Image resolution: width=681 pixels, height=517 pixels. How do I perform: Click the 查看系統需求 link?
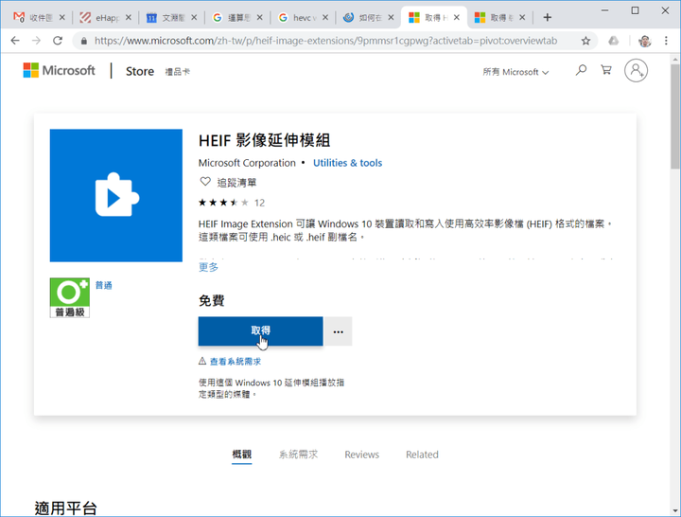point(236,362)
